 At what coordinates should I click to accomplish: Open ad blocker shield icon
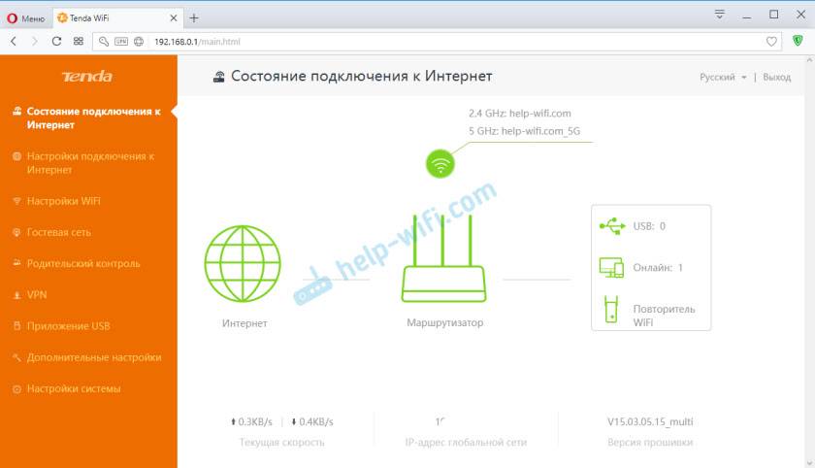click(798, 41)
